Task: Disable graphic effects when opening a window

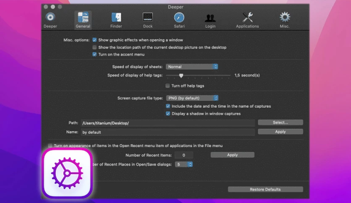Action: (x=94, y=40)
